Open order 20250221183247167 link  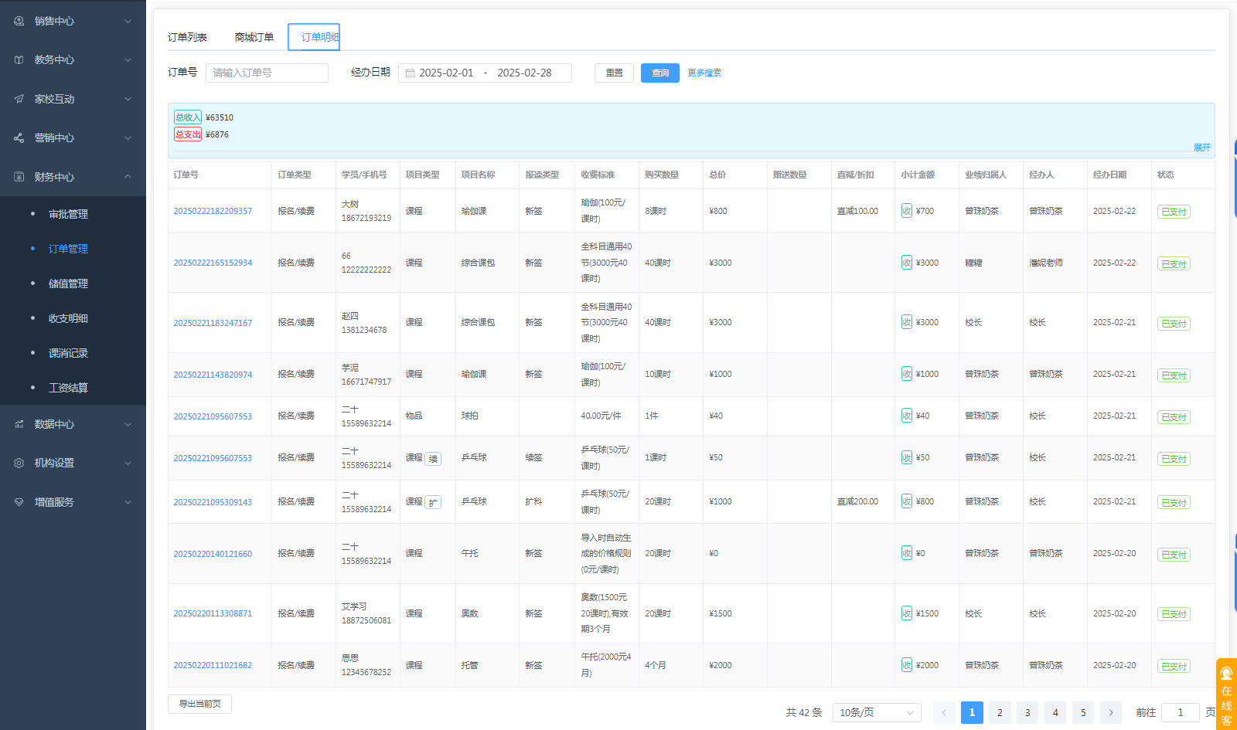coord(213,323)
